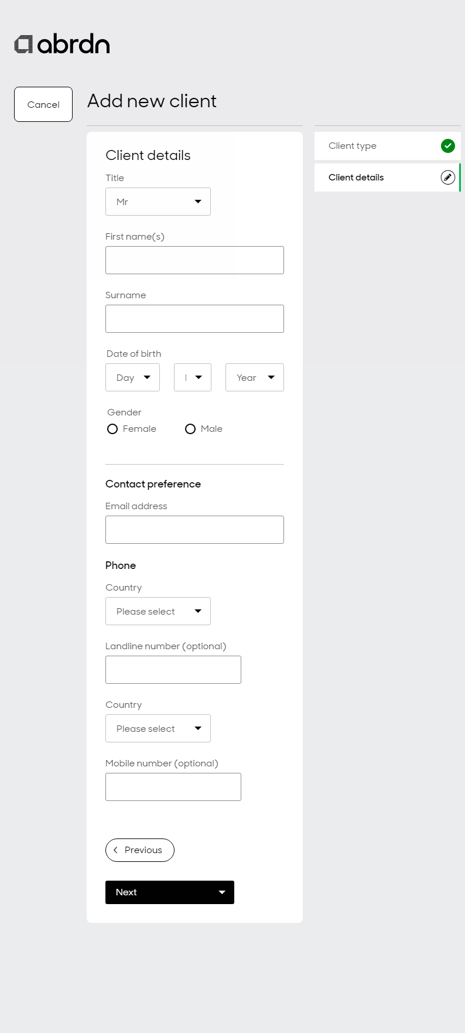Select the Female gender option
The height and width of the screenshot is (1033, 465).
click(112, 429)
